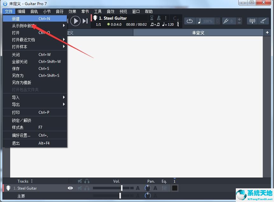
Task: Select 关闭 menu entry
Action: pyautogui.click(x=35, y=55)
